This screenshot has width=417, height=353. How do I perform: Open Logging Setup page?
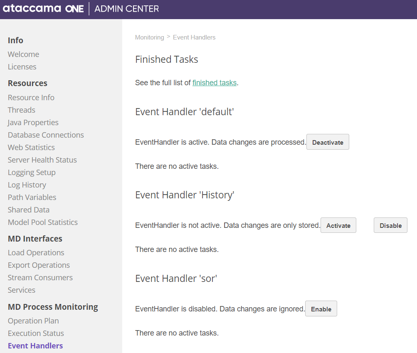[x=32, y=173]
